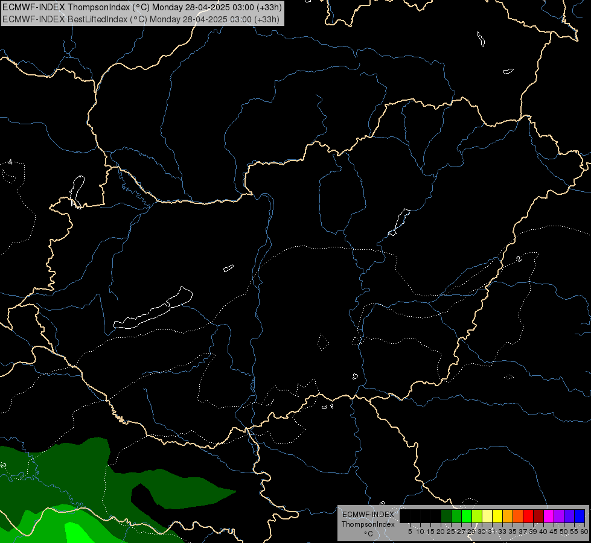Click the yellow 31–33 legend swatch

click(497, 516)
